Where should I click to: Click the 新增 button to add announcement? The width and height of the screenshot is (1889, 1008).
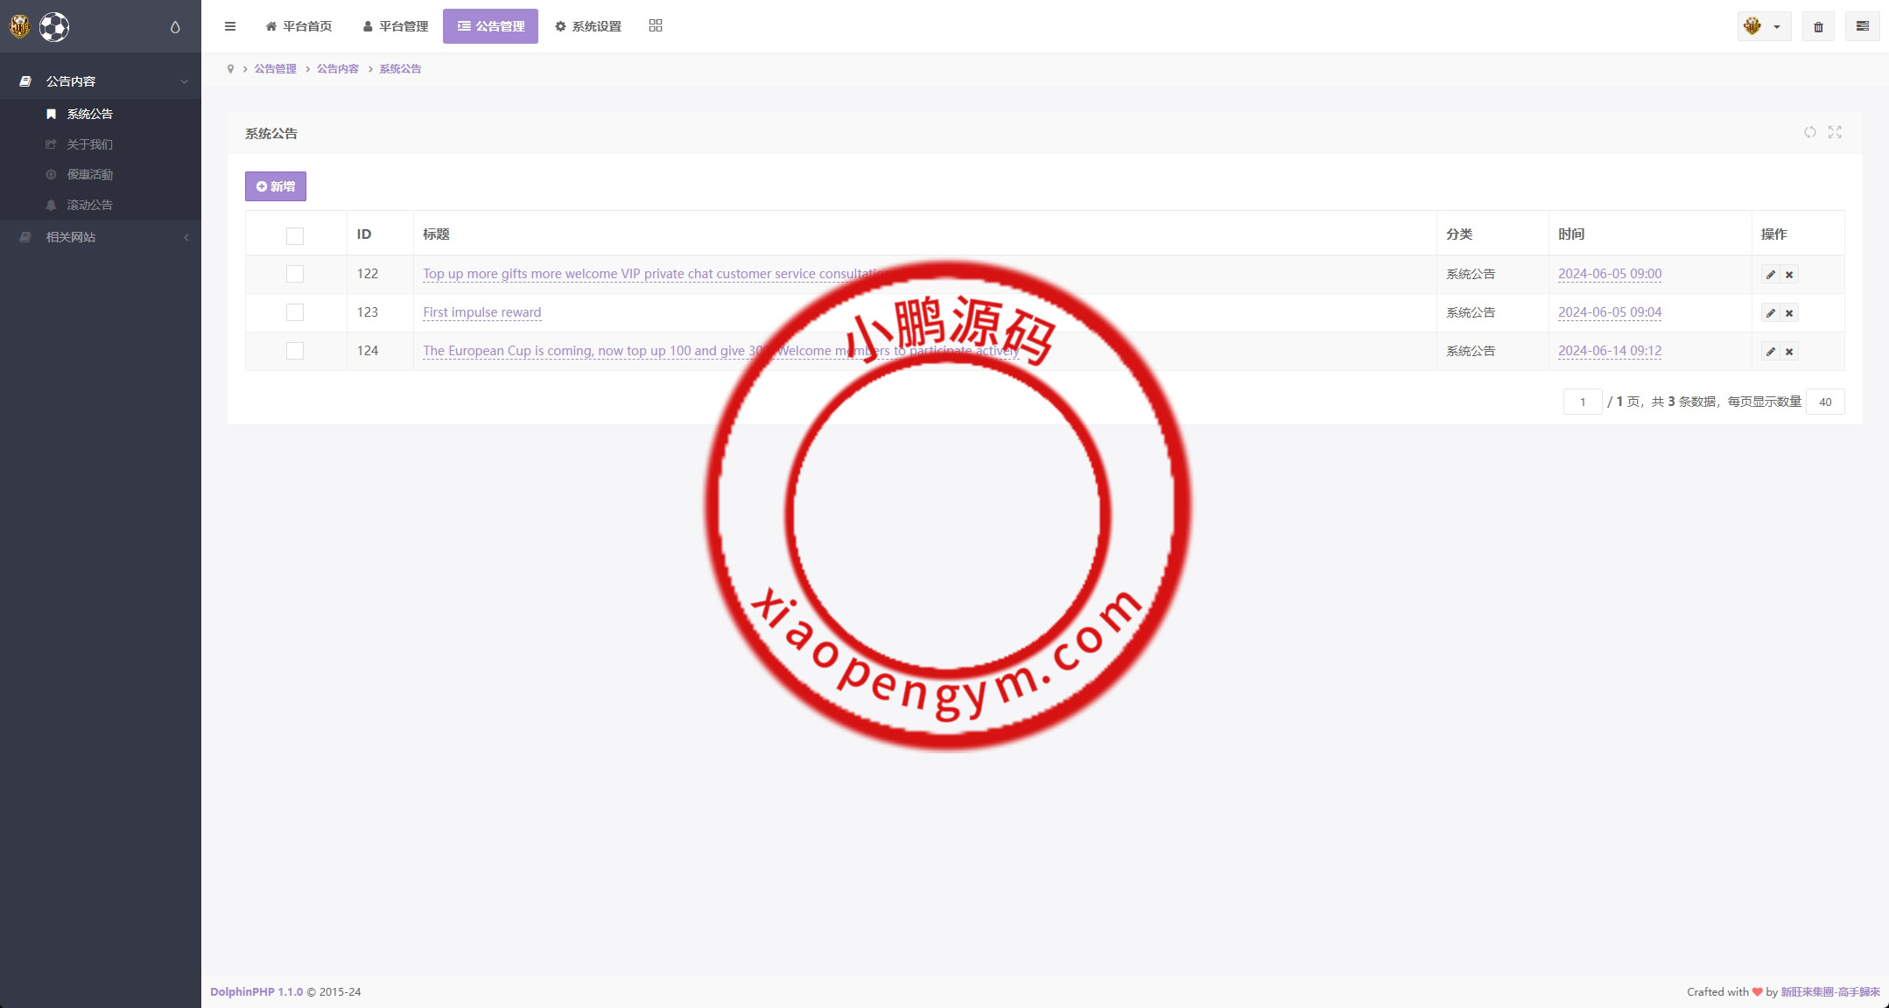pyautogui.click(x=275, y=186)
